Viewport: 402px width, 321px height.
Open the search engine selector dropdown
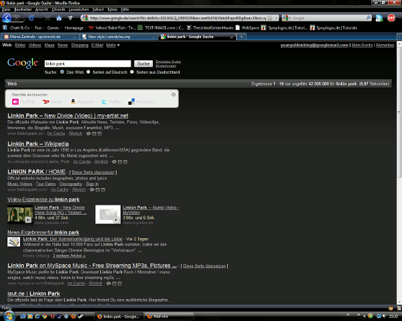tap(287, 18)
